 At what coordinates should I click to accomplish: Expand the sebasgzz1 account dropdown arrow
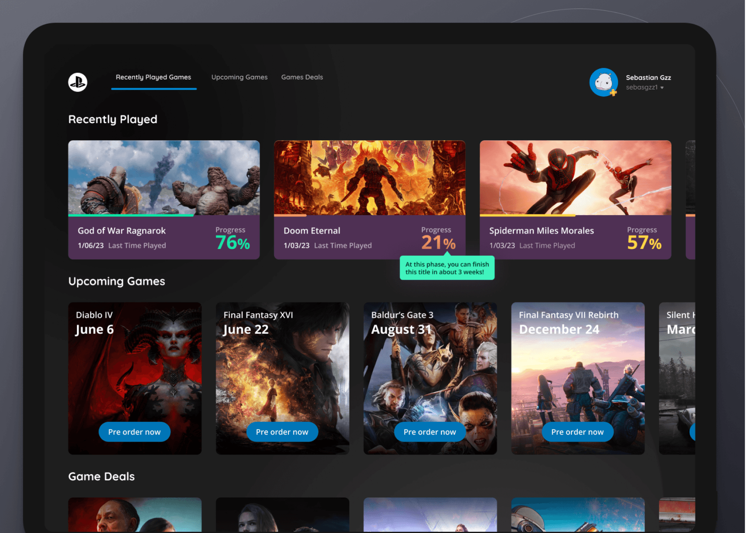662,88
